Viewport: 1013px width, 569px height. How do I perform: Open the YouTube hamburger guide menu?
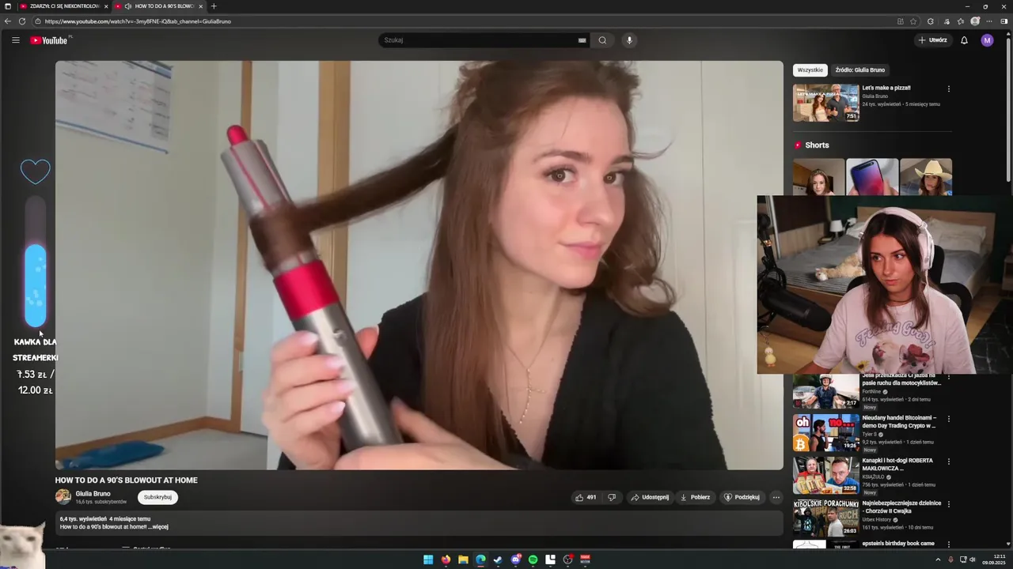[15, 40]
